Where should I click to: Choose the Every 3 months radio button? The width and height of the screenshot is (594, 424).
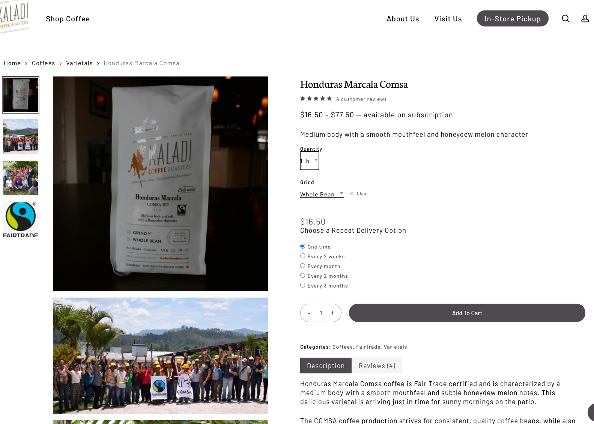(x=302, y=285)
